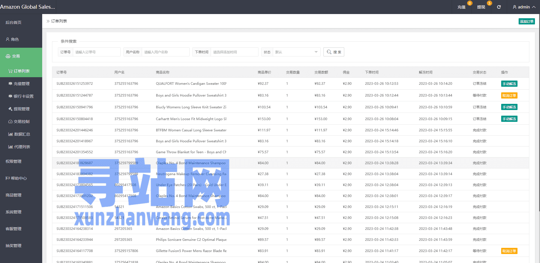Click product Game Throw Blanket for Teen

point(191,152)
